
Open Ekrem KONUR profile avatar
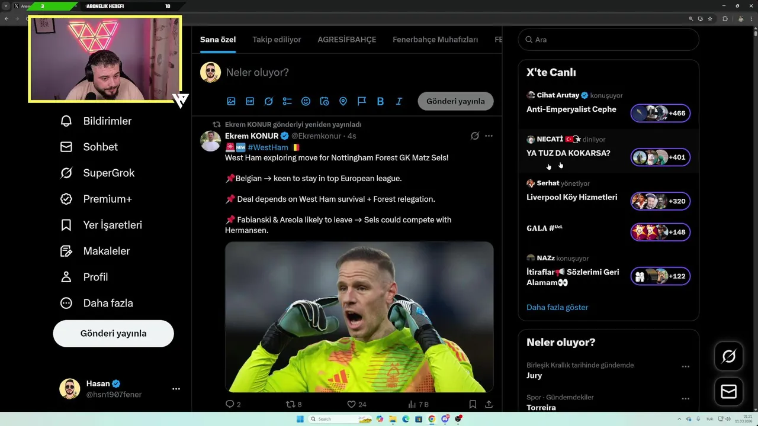(x=210, y=141)
